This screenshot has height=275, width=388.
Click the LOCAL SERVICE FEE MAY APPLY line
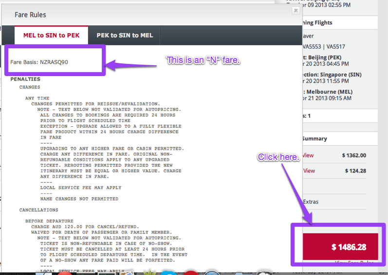pyautogui.click(x=81, y=188)
